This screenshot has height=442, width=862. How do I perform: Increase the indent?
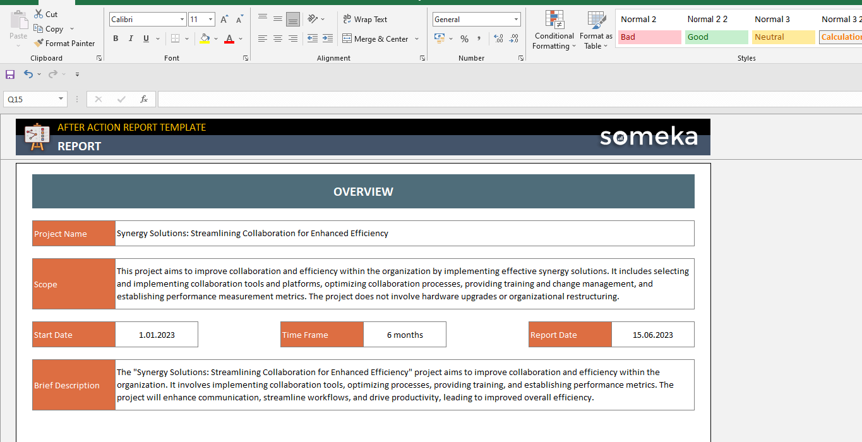pyautogui.click(x=328, y=39)
